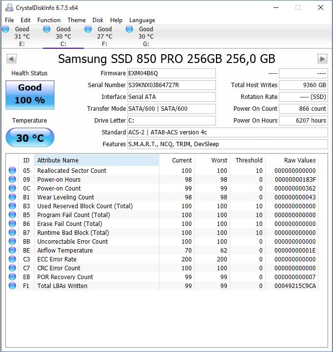The width and height of the screenshot is (333, 352).
Task: Open the File menu
Action: pos(9,20)
